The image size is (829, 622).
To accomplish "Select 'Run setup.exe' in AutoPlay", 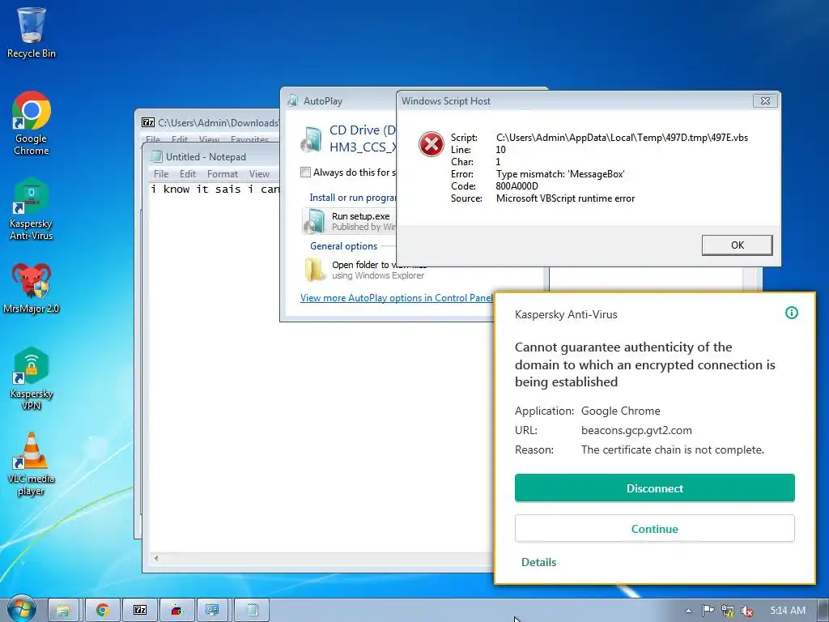I will click(349, 221).
